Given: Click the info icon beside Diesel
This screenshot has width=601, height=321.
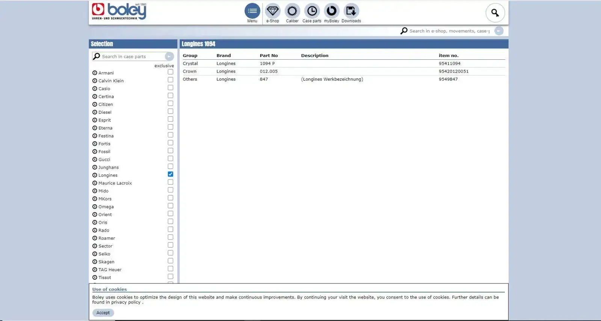Looking at the screenshot, I should point(95,112).
